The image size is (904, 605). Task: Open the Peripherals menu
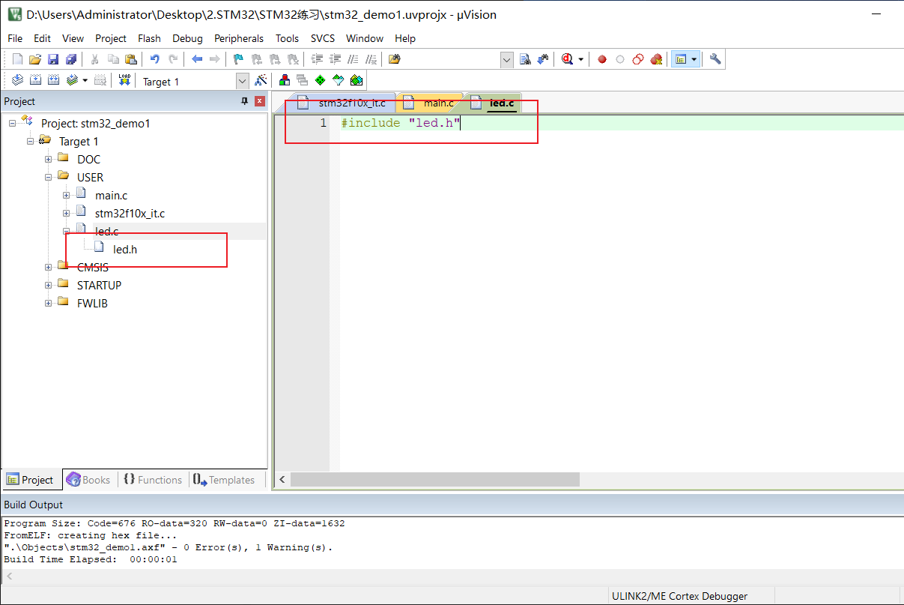(239, 38)
